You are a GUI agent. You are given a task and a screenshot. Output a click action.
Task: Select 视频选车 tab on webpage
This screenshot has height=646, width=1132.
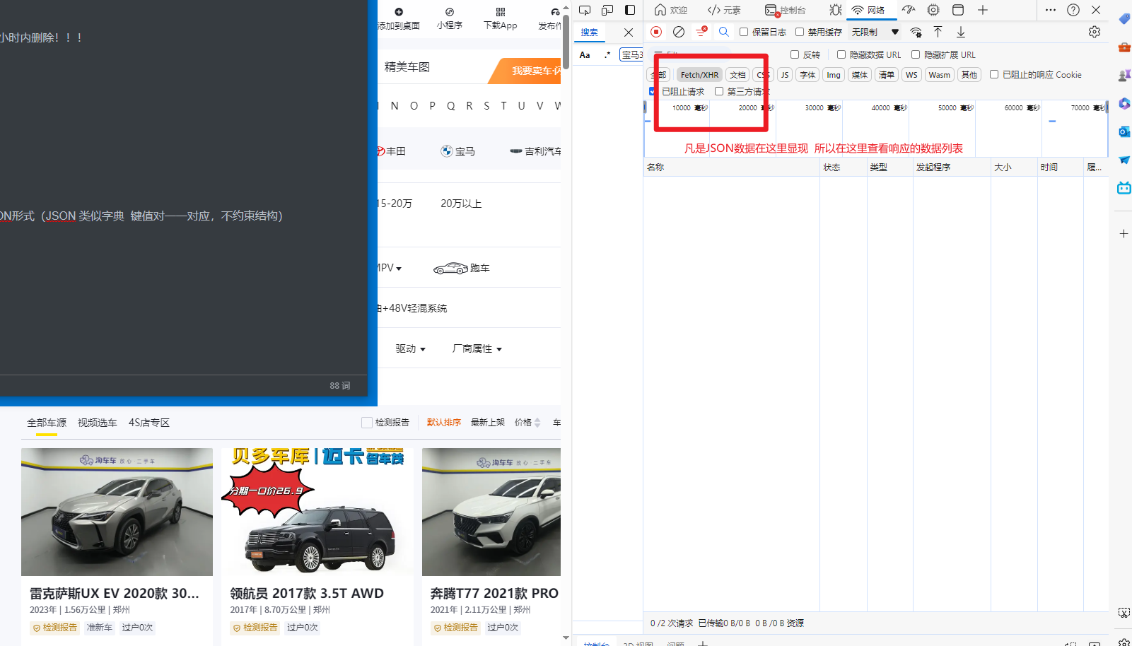98,423
